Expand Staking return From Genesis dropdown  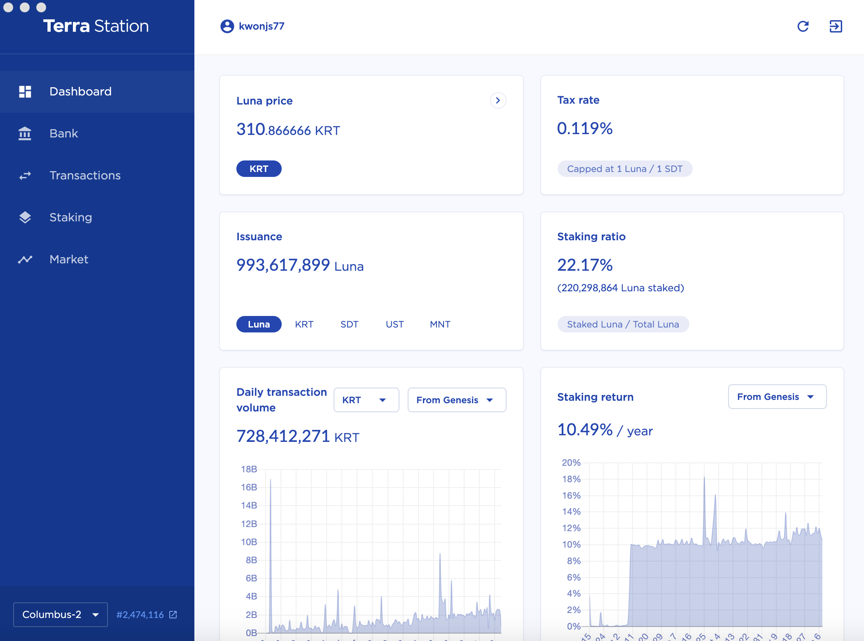pyautogui.click(x=777, y=397)
